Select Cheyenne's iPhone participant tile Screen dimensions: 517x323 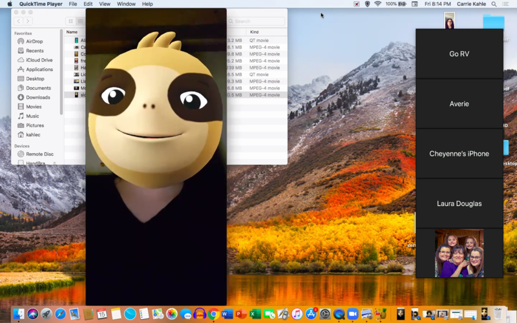click(x=459, y=154)
